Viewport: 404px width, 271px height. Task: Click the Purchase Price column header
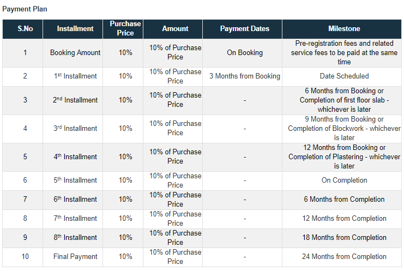tap(125, 29)
